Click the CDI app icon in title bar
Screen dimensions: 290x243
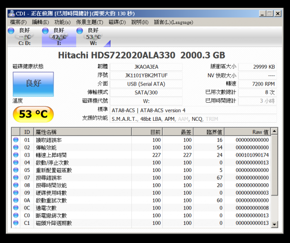(x=11, y=13)
